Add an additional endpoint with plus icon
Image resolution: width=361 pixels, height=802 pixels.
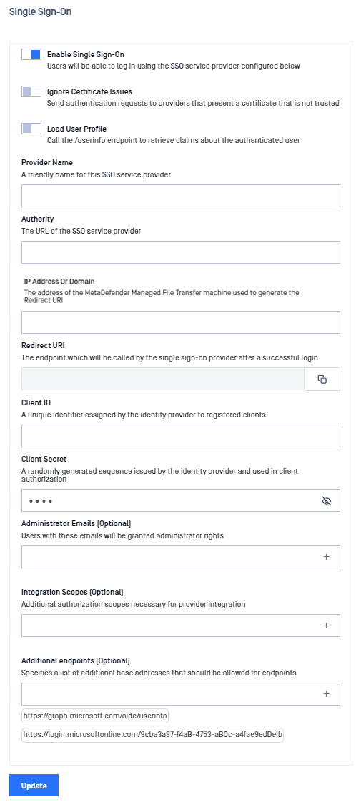click(x=326, y=693)
